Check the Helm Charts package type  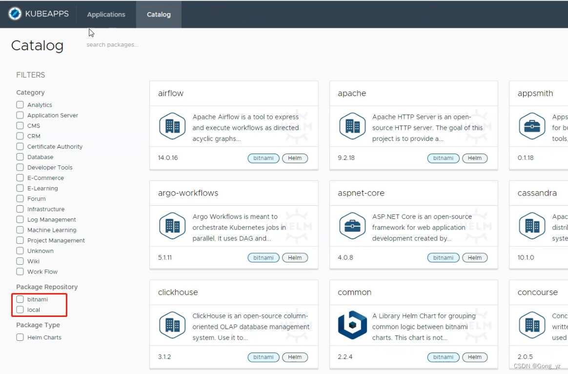[x=20, y=337]
